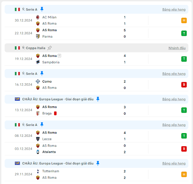Click Braga's red card indicator
This screenshot has height=184, width=193.
(55, 113)
